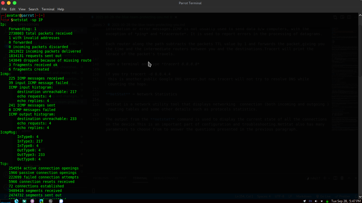The image size is (362, 203).
Task: Open the View menu
Action: [x=22, y=9]
